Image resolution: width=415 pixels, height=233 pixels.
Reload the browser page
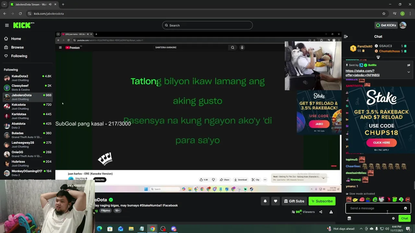20,14
